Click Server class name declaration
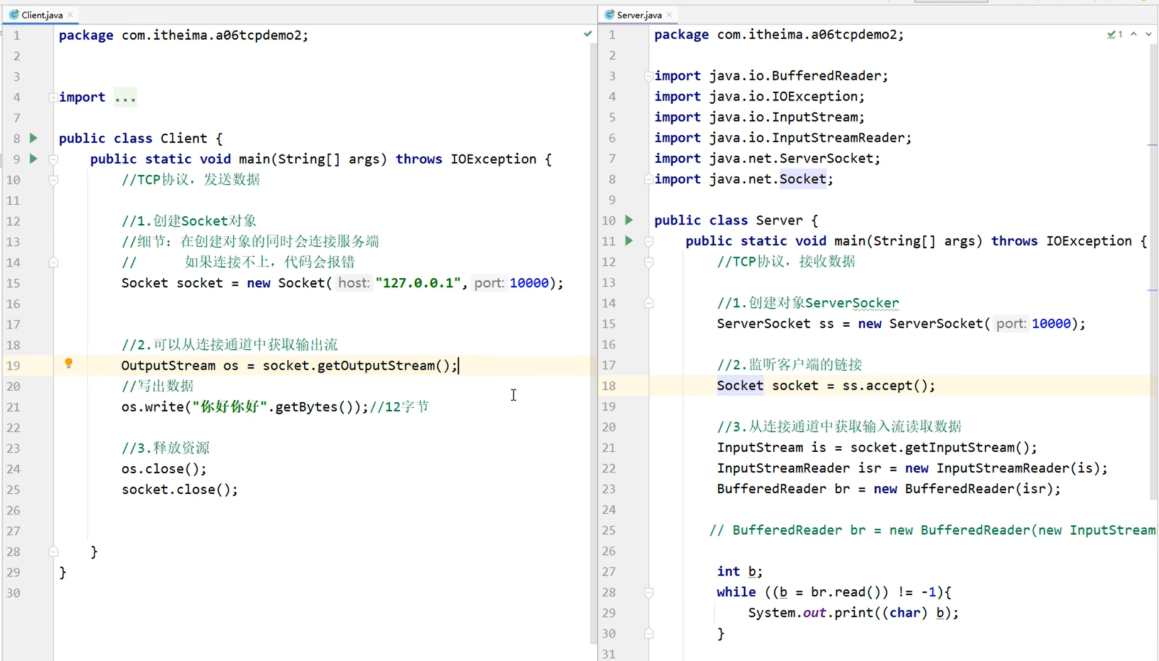The height and width of the screenshot is (661, 1159). coord(779,220)
